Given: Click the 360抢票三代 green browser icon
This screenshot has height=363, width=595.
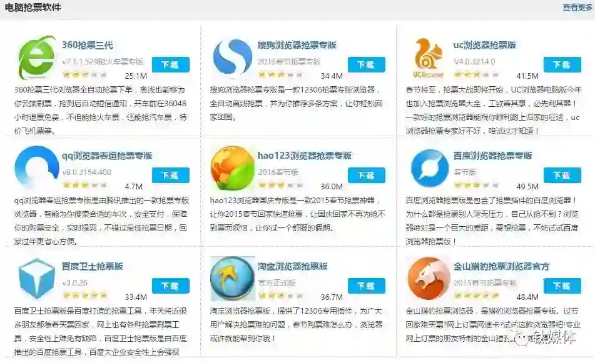Looking at the screenshot, I should (37, 57).
